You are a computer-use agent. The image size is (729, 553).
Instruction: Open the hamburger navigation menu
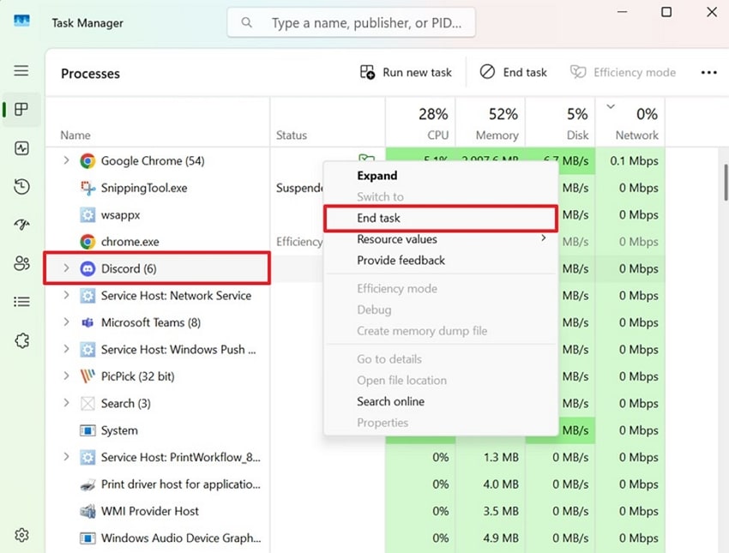(x=21, y=70)
